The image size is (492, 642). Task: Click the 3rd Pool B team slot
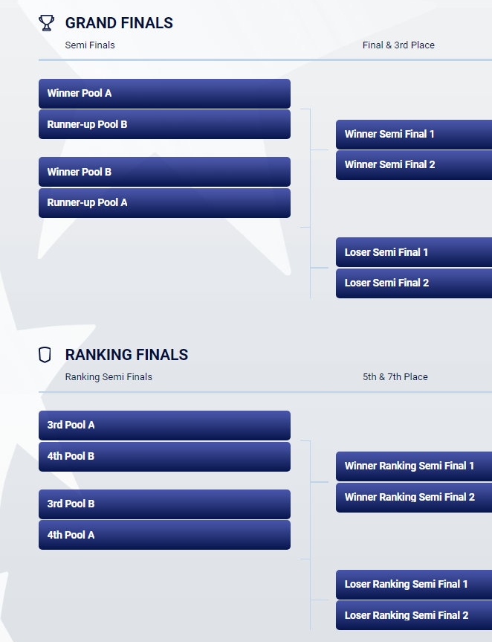[164, 504]
